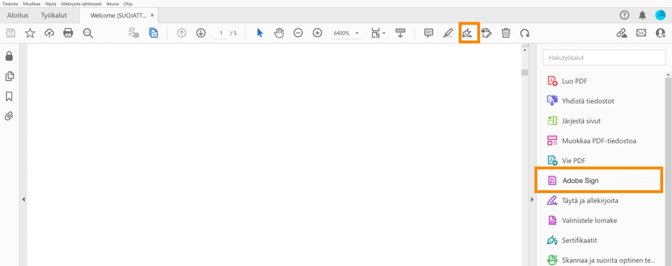Click the page number input field
Viewport: 672px width, 266px height.
(x=221, y=33)
